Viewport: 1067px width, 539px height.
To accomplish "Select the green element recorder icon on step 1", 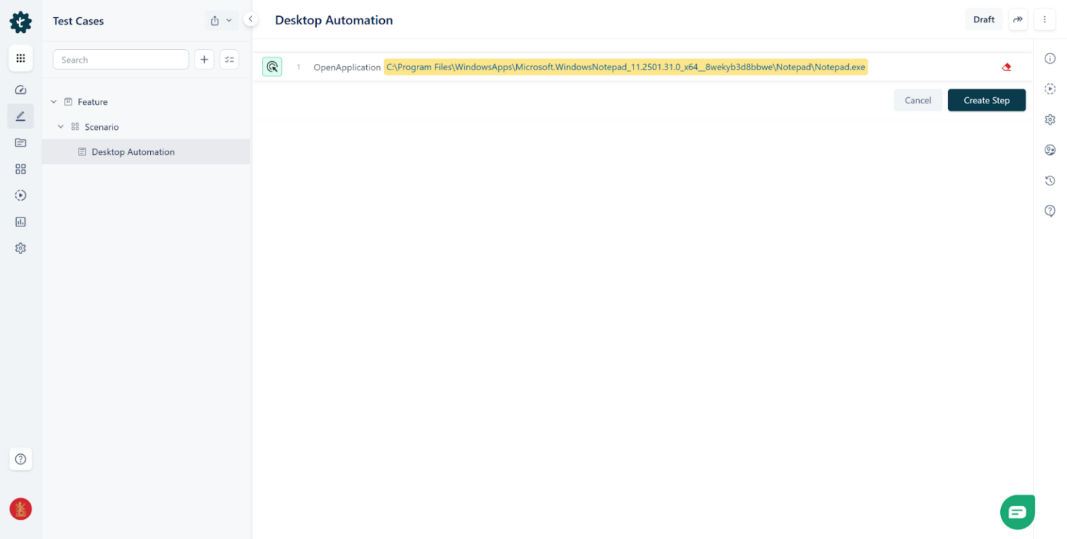I will (x=272, y=67).
